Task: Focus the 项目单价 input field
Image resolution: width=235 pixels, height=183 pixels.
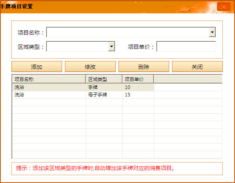Action: [x=186, y=46]
